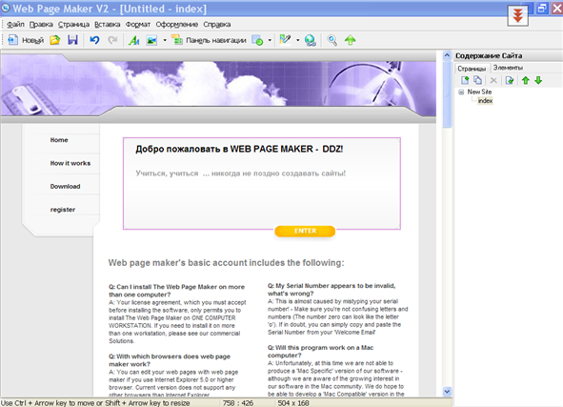This screenshot has height=407, width=563.
Task: Click the app icon in title bar
Action: click(6, 8)
